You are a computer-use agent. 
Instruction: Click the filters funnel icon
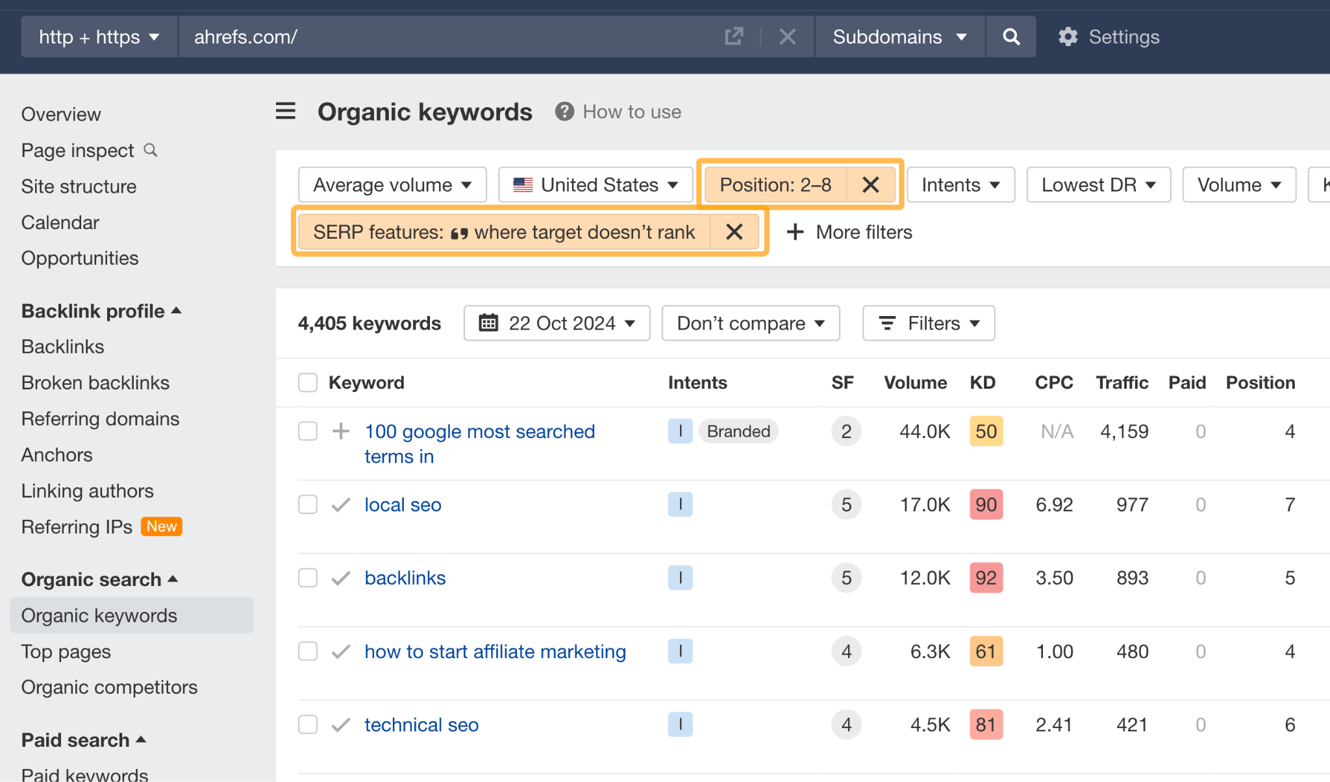[x=890, y=324]
